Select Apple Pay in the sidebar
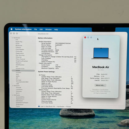Image resolution: width=129 pixels, height=129 pixels. [19, 42]
